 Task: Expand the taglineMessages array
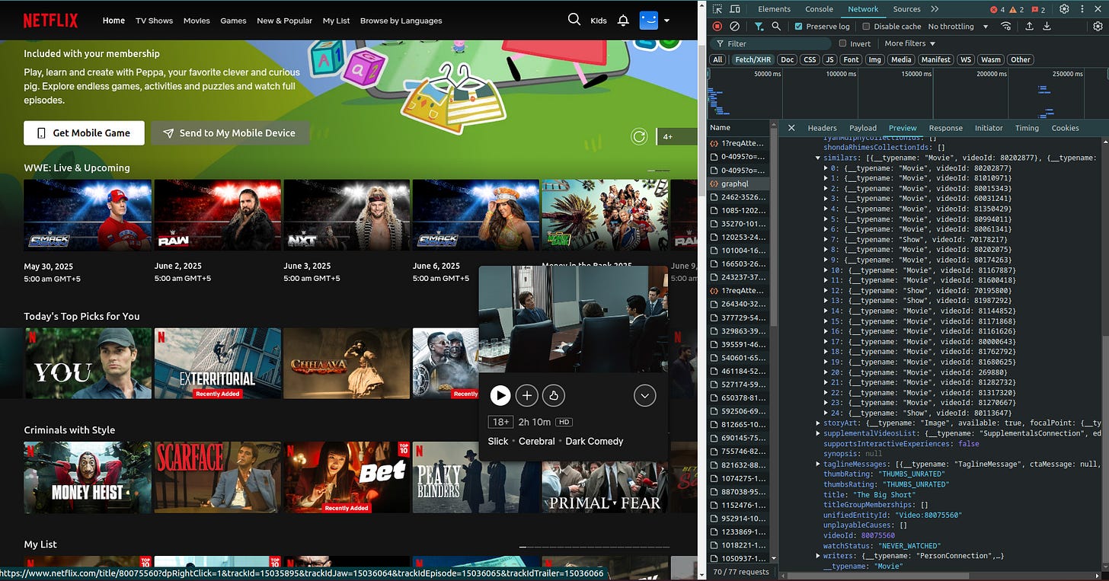pyautogui.click(x=819, y=464)
